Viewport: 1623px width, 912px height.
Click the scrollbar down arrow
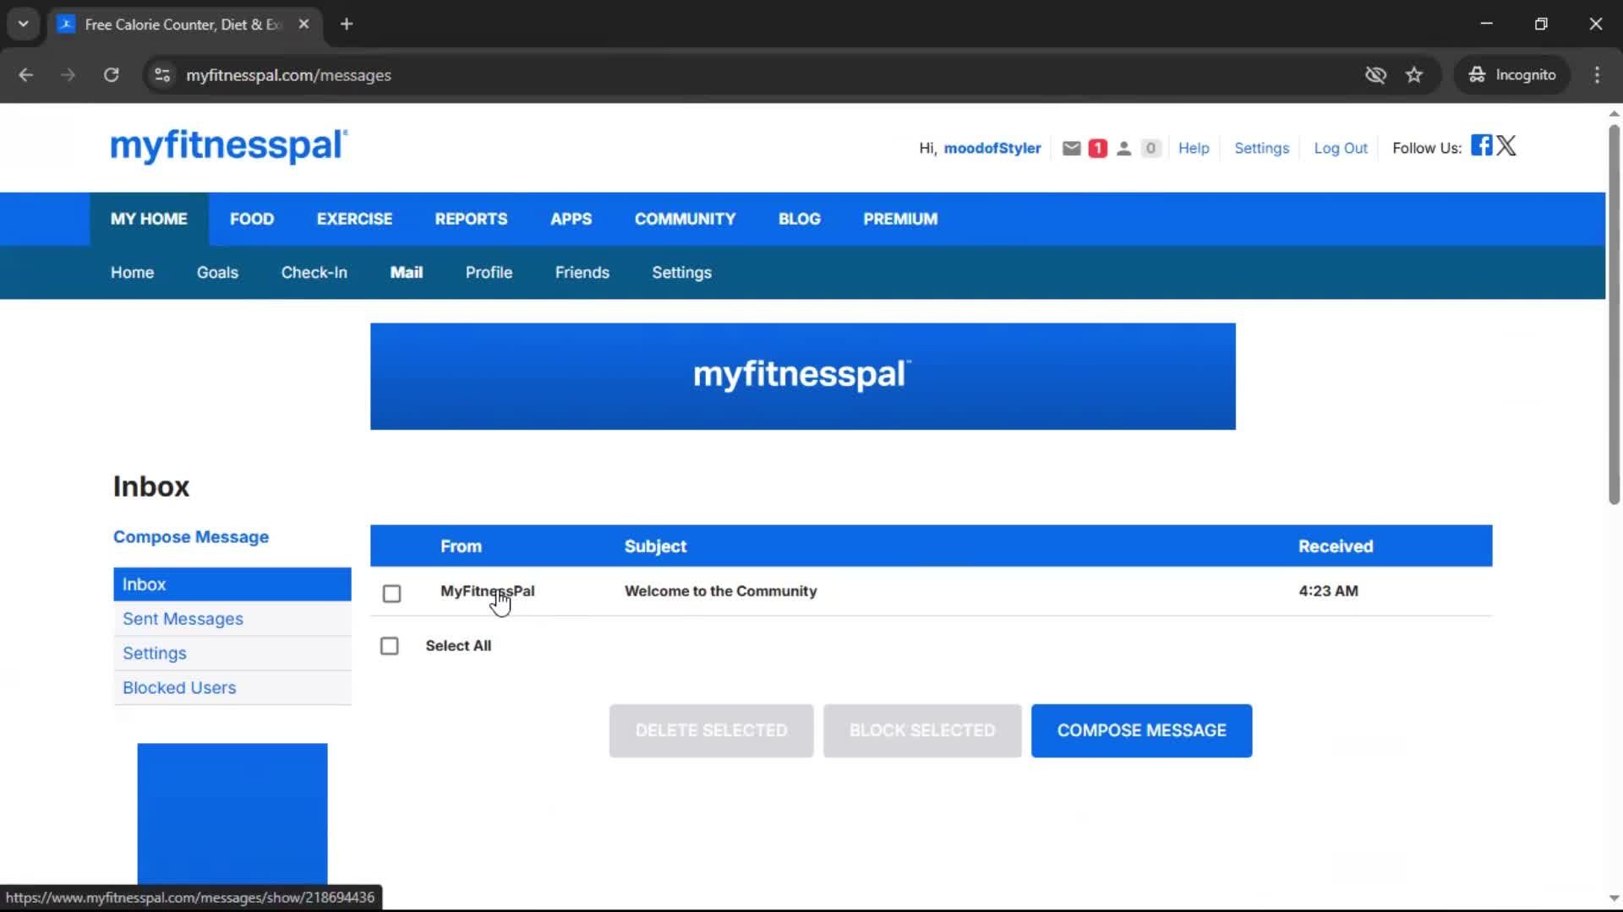1614,898
